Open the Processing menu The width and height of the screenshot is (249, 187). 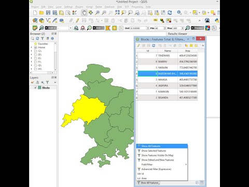coord(137,7)
